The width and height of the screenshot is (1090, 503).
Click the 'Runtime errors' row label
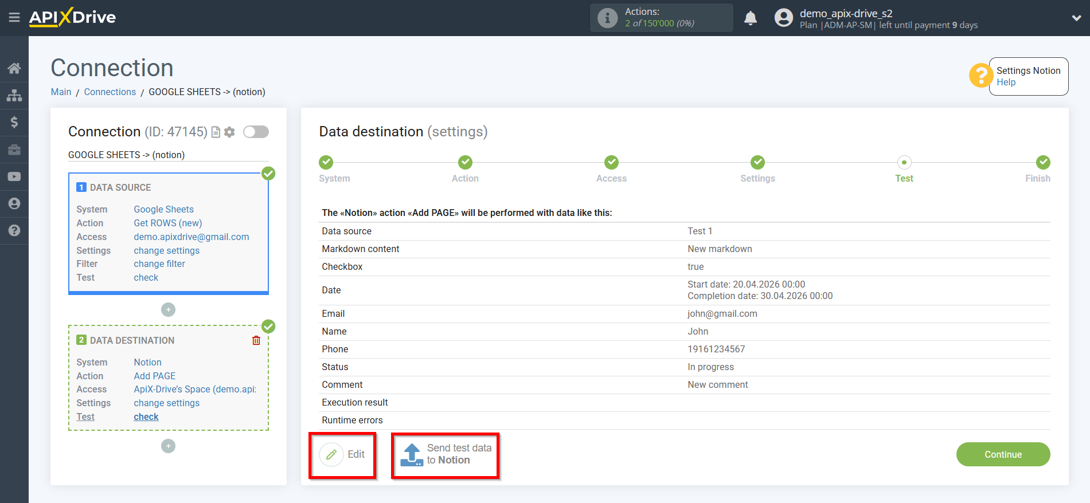[x=352, y=420]
